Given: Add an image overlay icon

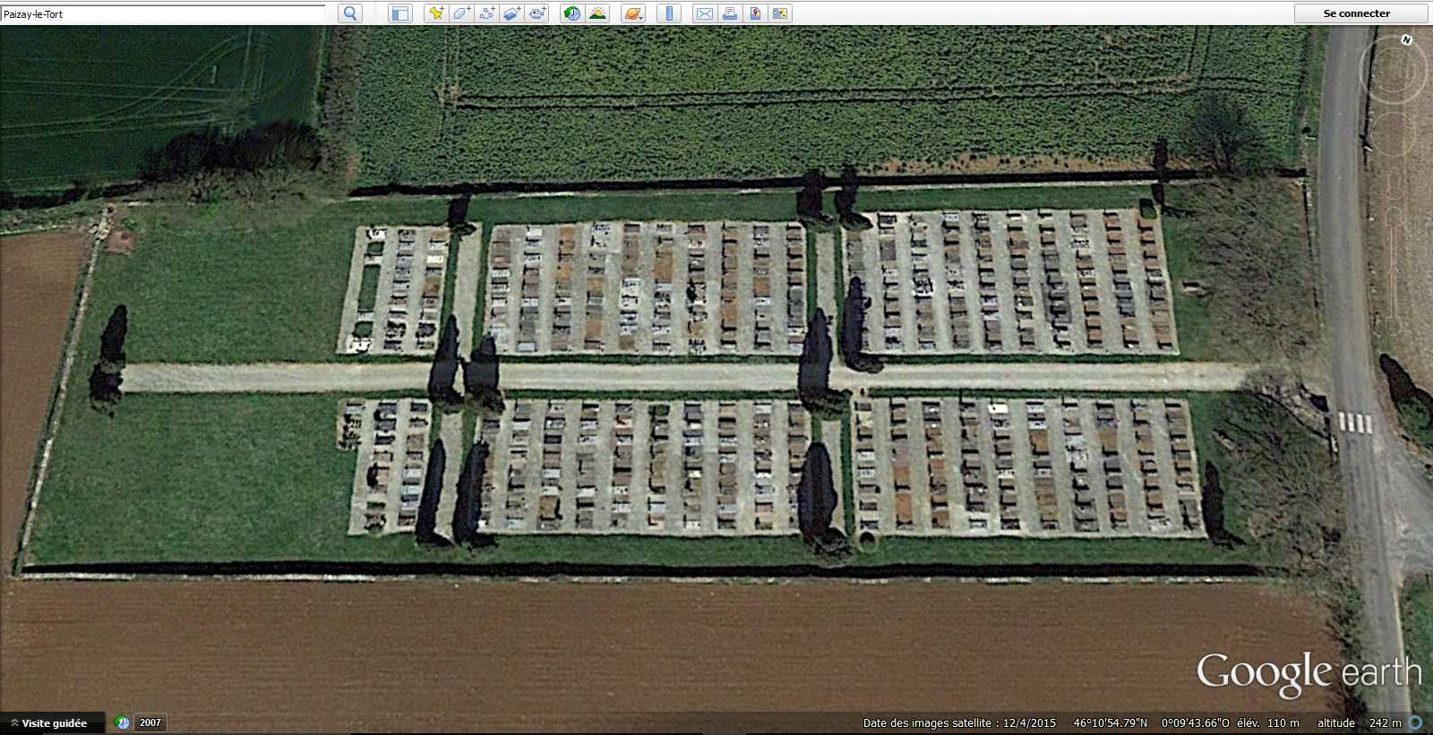Looking at the screenshot, I should pos(511,13).
